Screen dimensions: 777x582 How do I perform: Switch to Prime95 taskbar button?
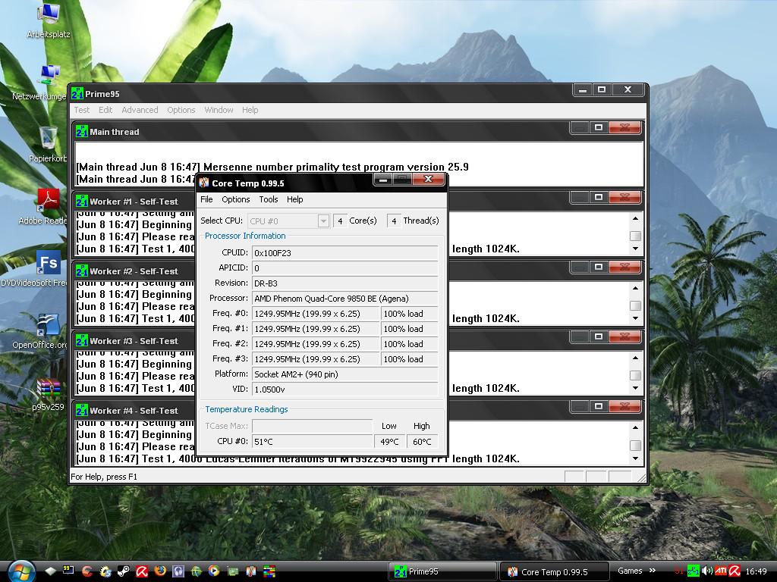[442, 571]
